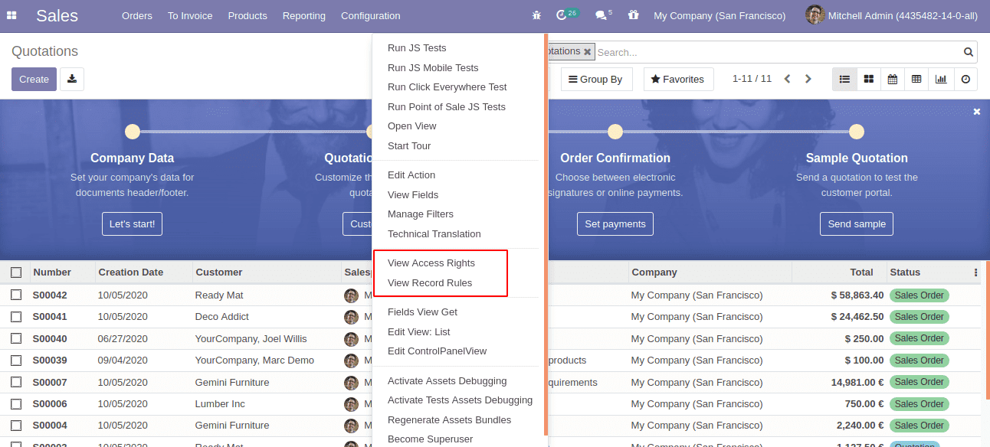Open the Reporting menu
990x447 pixels.
coord(304,15)
